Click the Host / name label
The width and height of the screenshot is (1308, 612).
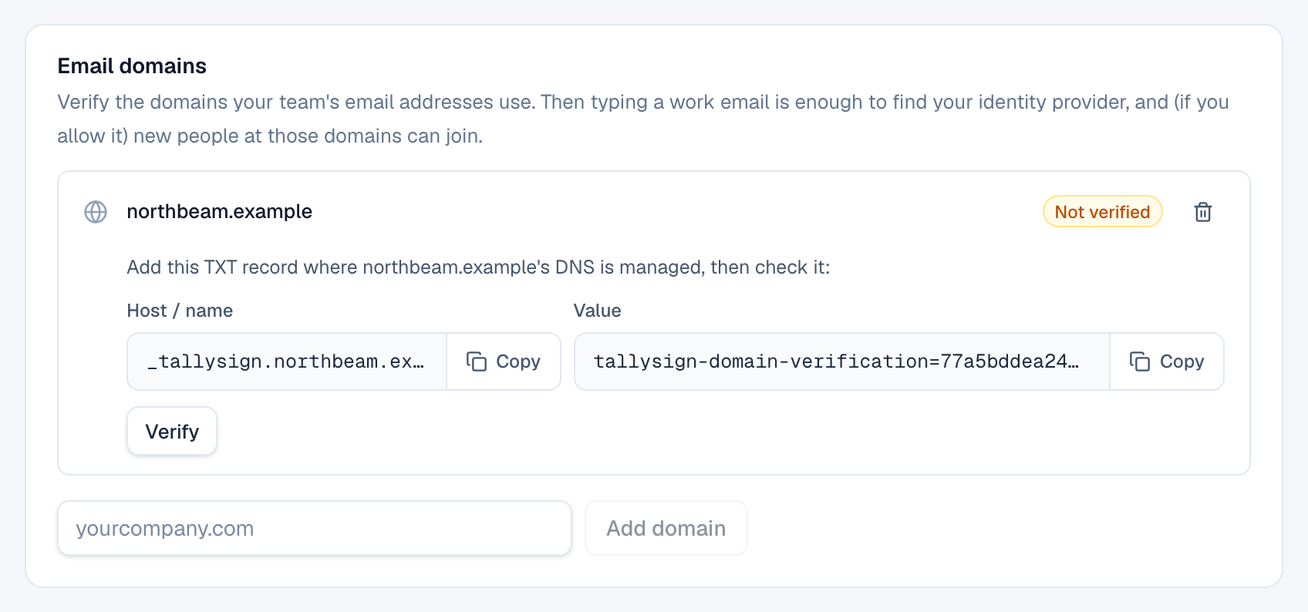coord(180,311)
